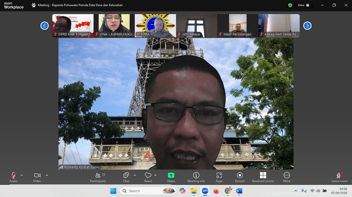The image size is (352, 197).
Task: Open the React emoji menu
Action: (148, 177)
